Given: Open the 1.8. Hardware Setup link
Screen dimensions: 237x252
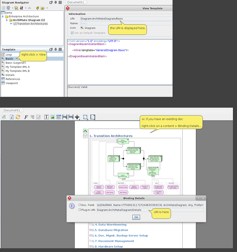Looking at the screenshot, I should click(107, 246).
